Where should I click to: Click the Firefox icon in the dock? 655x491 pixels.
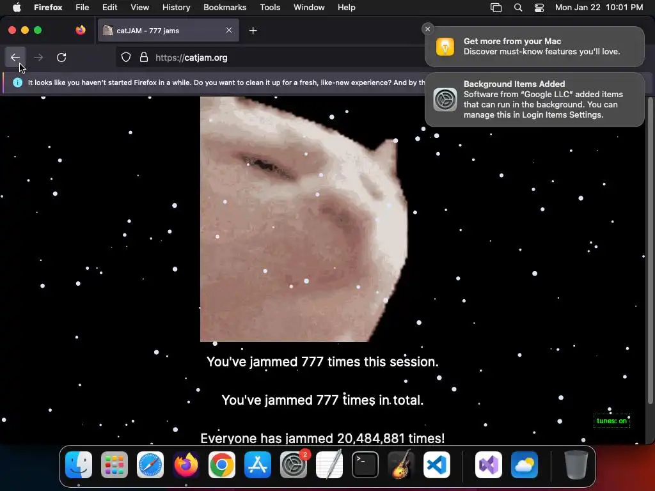(186, 465)
